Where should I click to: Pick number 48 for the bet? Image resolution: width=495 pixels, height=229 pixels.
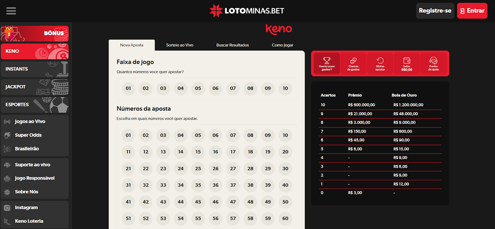tap(250, 202)
